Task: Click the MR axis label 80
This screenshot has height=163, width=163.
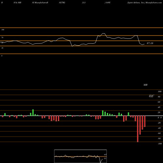Action: (159, 97)
